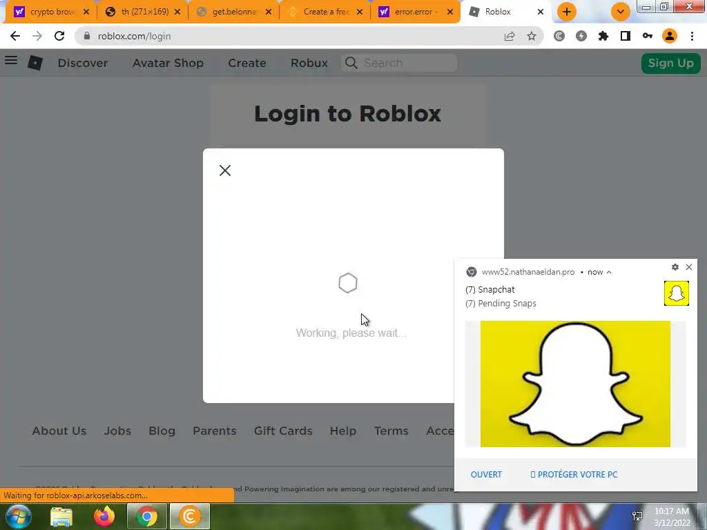Switch to the 'th (271×169)' tab
Screen dimensions: 707x530
pyautogui.click(x=141, y=12)
